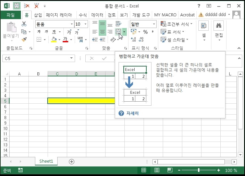This screenshot has width=245, height=176.
Task: Click increase decimal icon
Action: pyautogui.click(x=133, y=40)
